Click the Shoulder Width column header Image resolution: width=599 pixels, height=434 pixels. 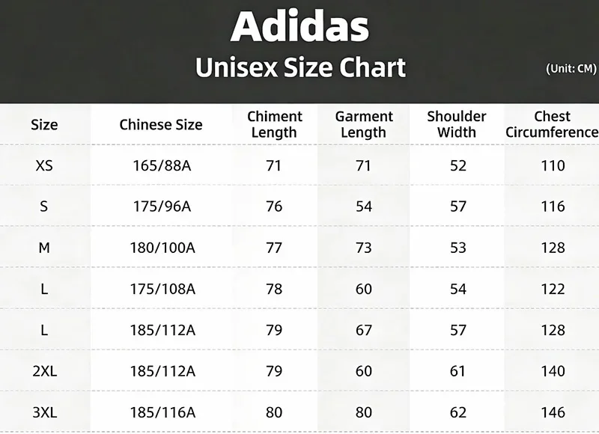point(457,124)
